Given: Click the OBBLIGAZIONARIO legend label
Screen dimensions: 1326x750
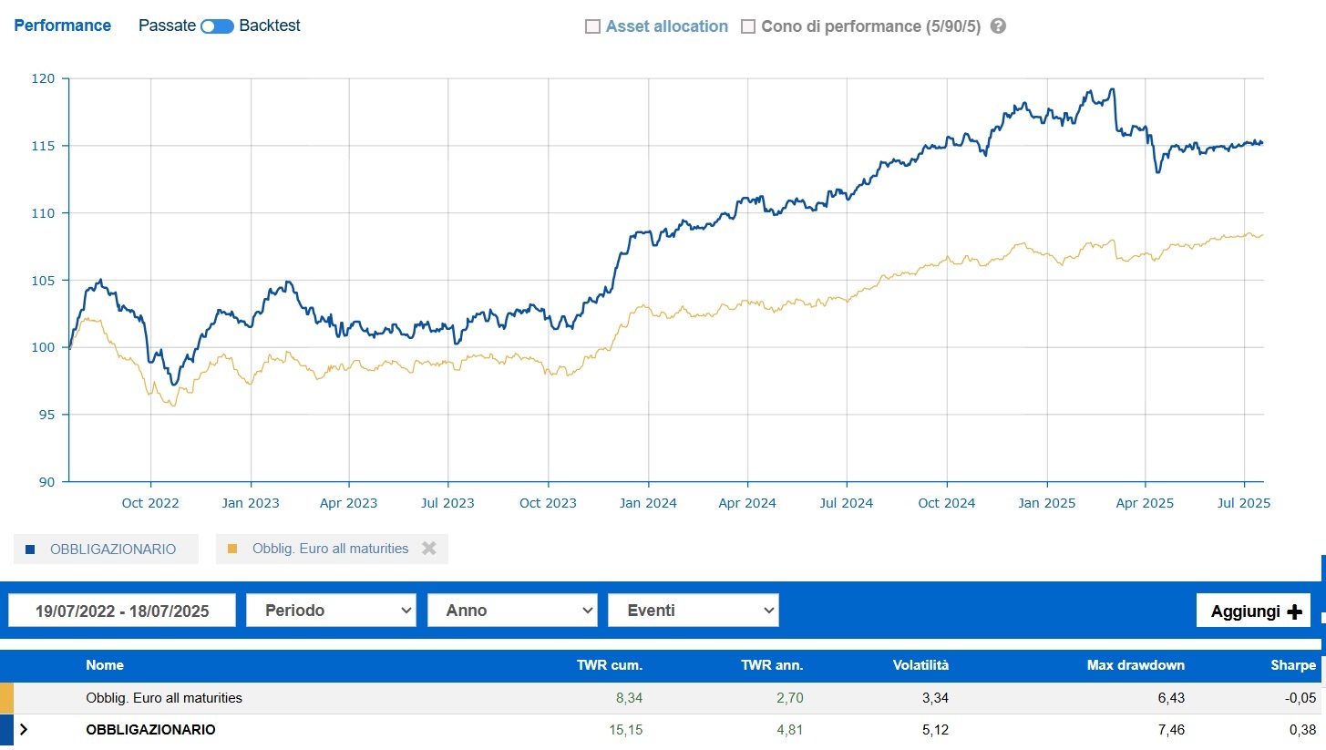Looking at the screenshot, I should pyautogui.click(x=113, y=550).
